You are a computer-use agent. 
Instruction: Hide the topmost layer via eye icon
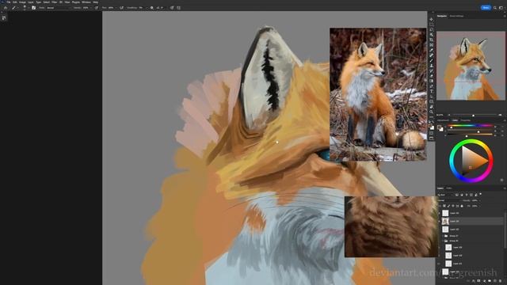click(x=439, y=213)
